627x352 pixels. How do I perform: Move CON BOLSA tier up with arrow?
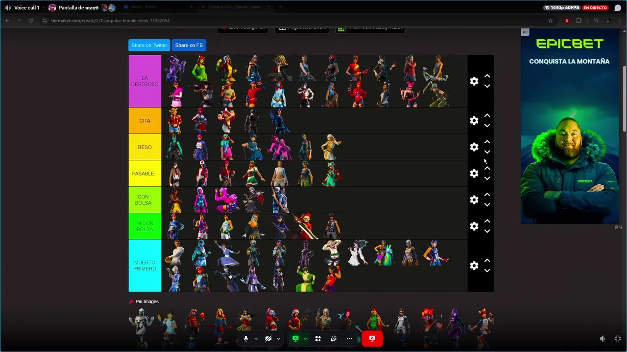[x=487, y=195]
